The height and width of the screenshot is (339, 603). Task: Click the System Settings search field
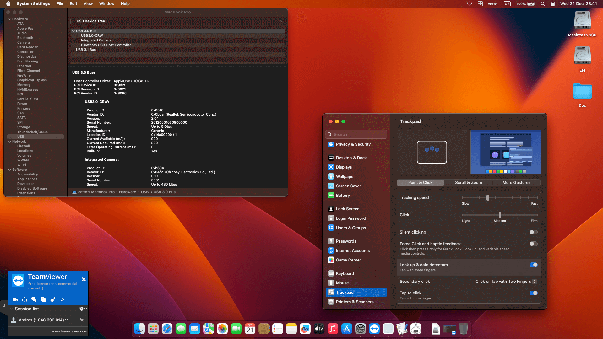(x=356, y=134)
